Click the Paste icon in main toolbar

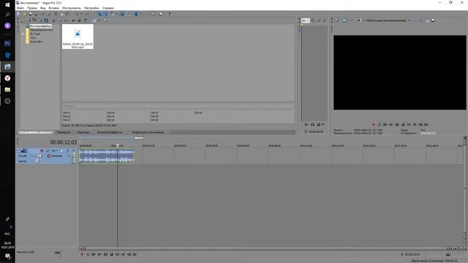click(67, 14)
